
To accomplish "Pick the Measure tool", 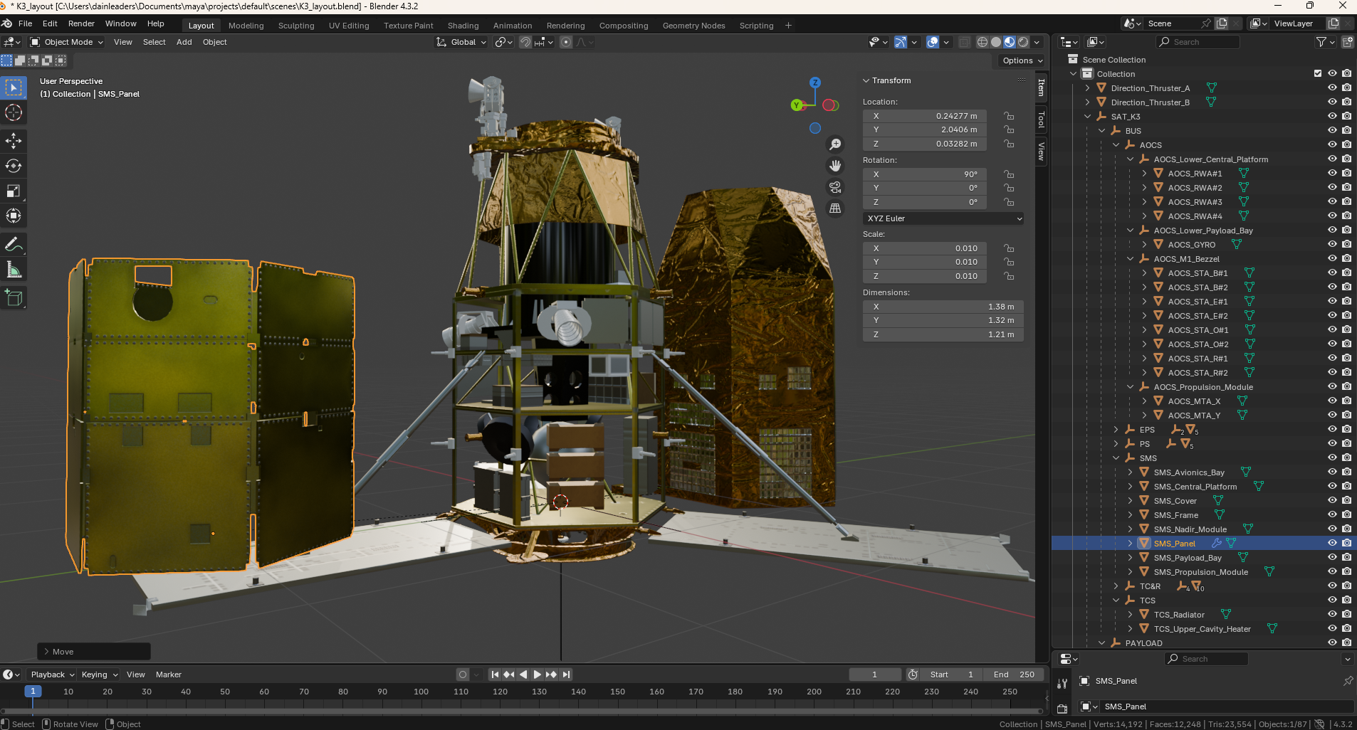I will [x=14, y=270].
